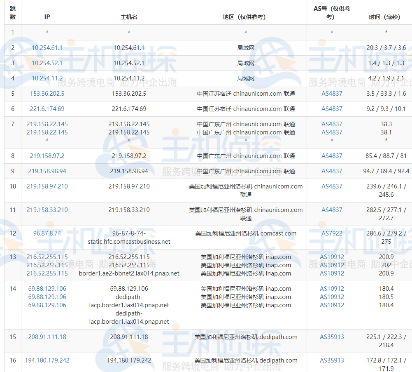Open the 221.6.174.69 IP link

point(47,109)
